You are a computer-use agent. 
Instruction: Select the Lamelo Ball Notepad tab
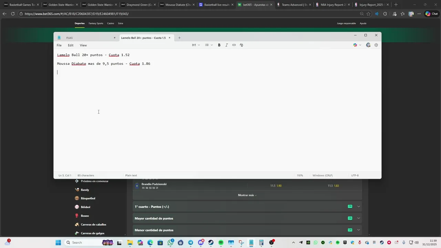[146, 38]
